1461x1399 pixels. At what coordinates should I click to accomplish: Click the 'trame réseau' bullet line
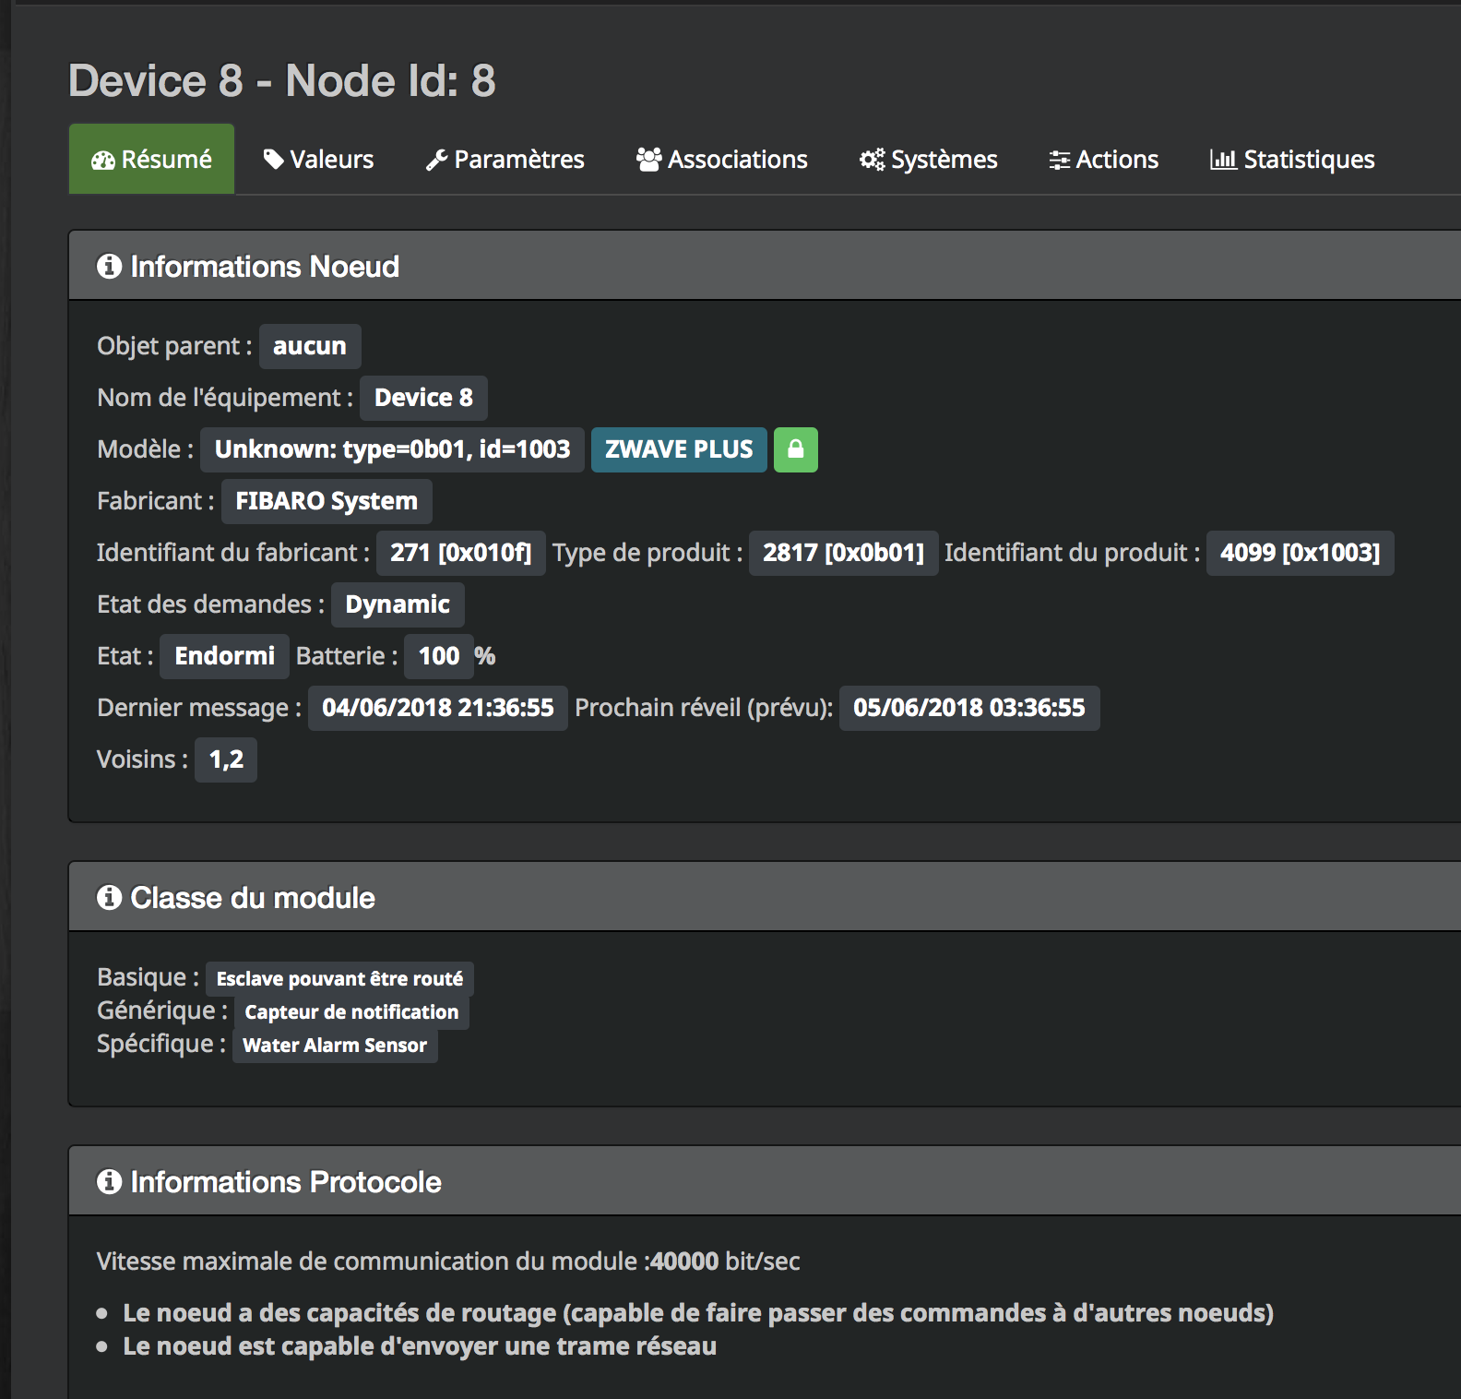(x=420, y=1345)
